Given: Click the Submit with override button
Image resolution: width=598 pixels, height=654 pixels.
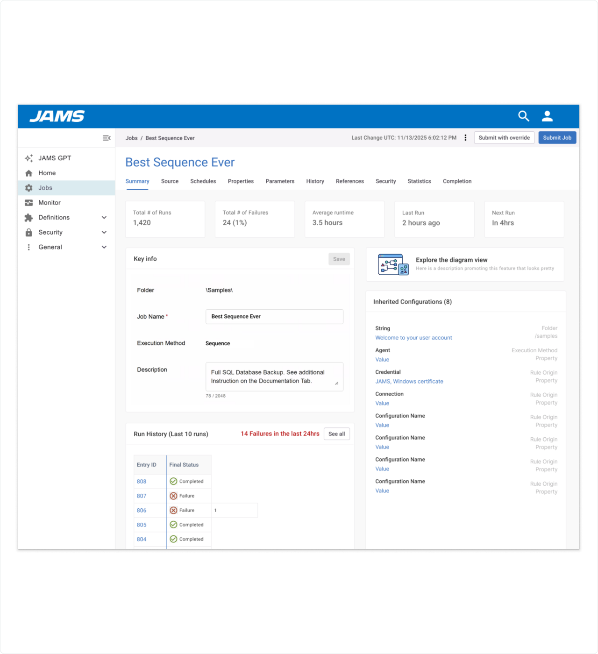Looking at the screenshot, I should coord(504,138).
